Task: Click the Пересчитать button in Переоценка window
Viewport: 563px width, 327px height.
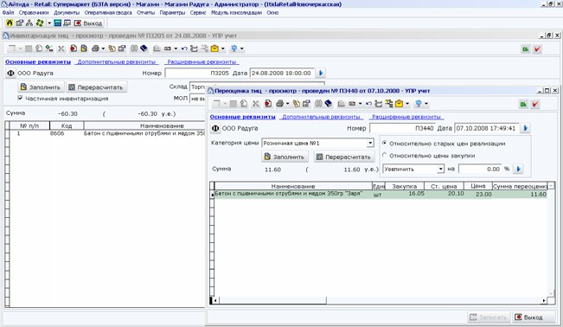Action: [x=344, y=157]
